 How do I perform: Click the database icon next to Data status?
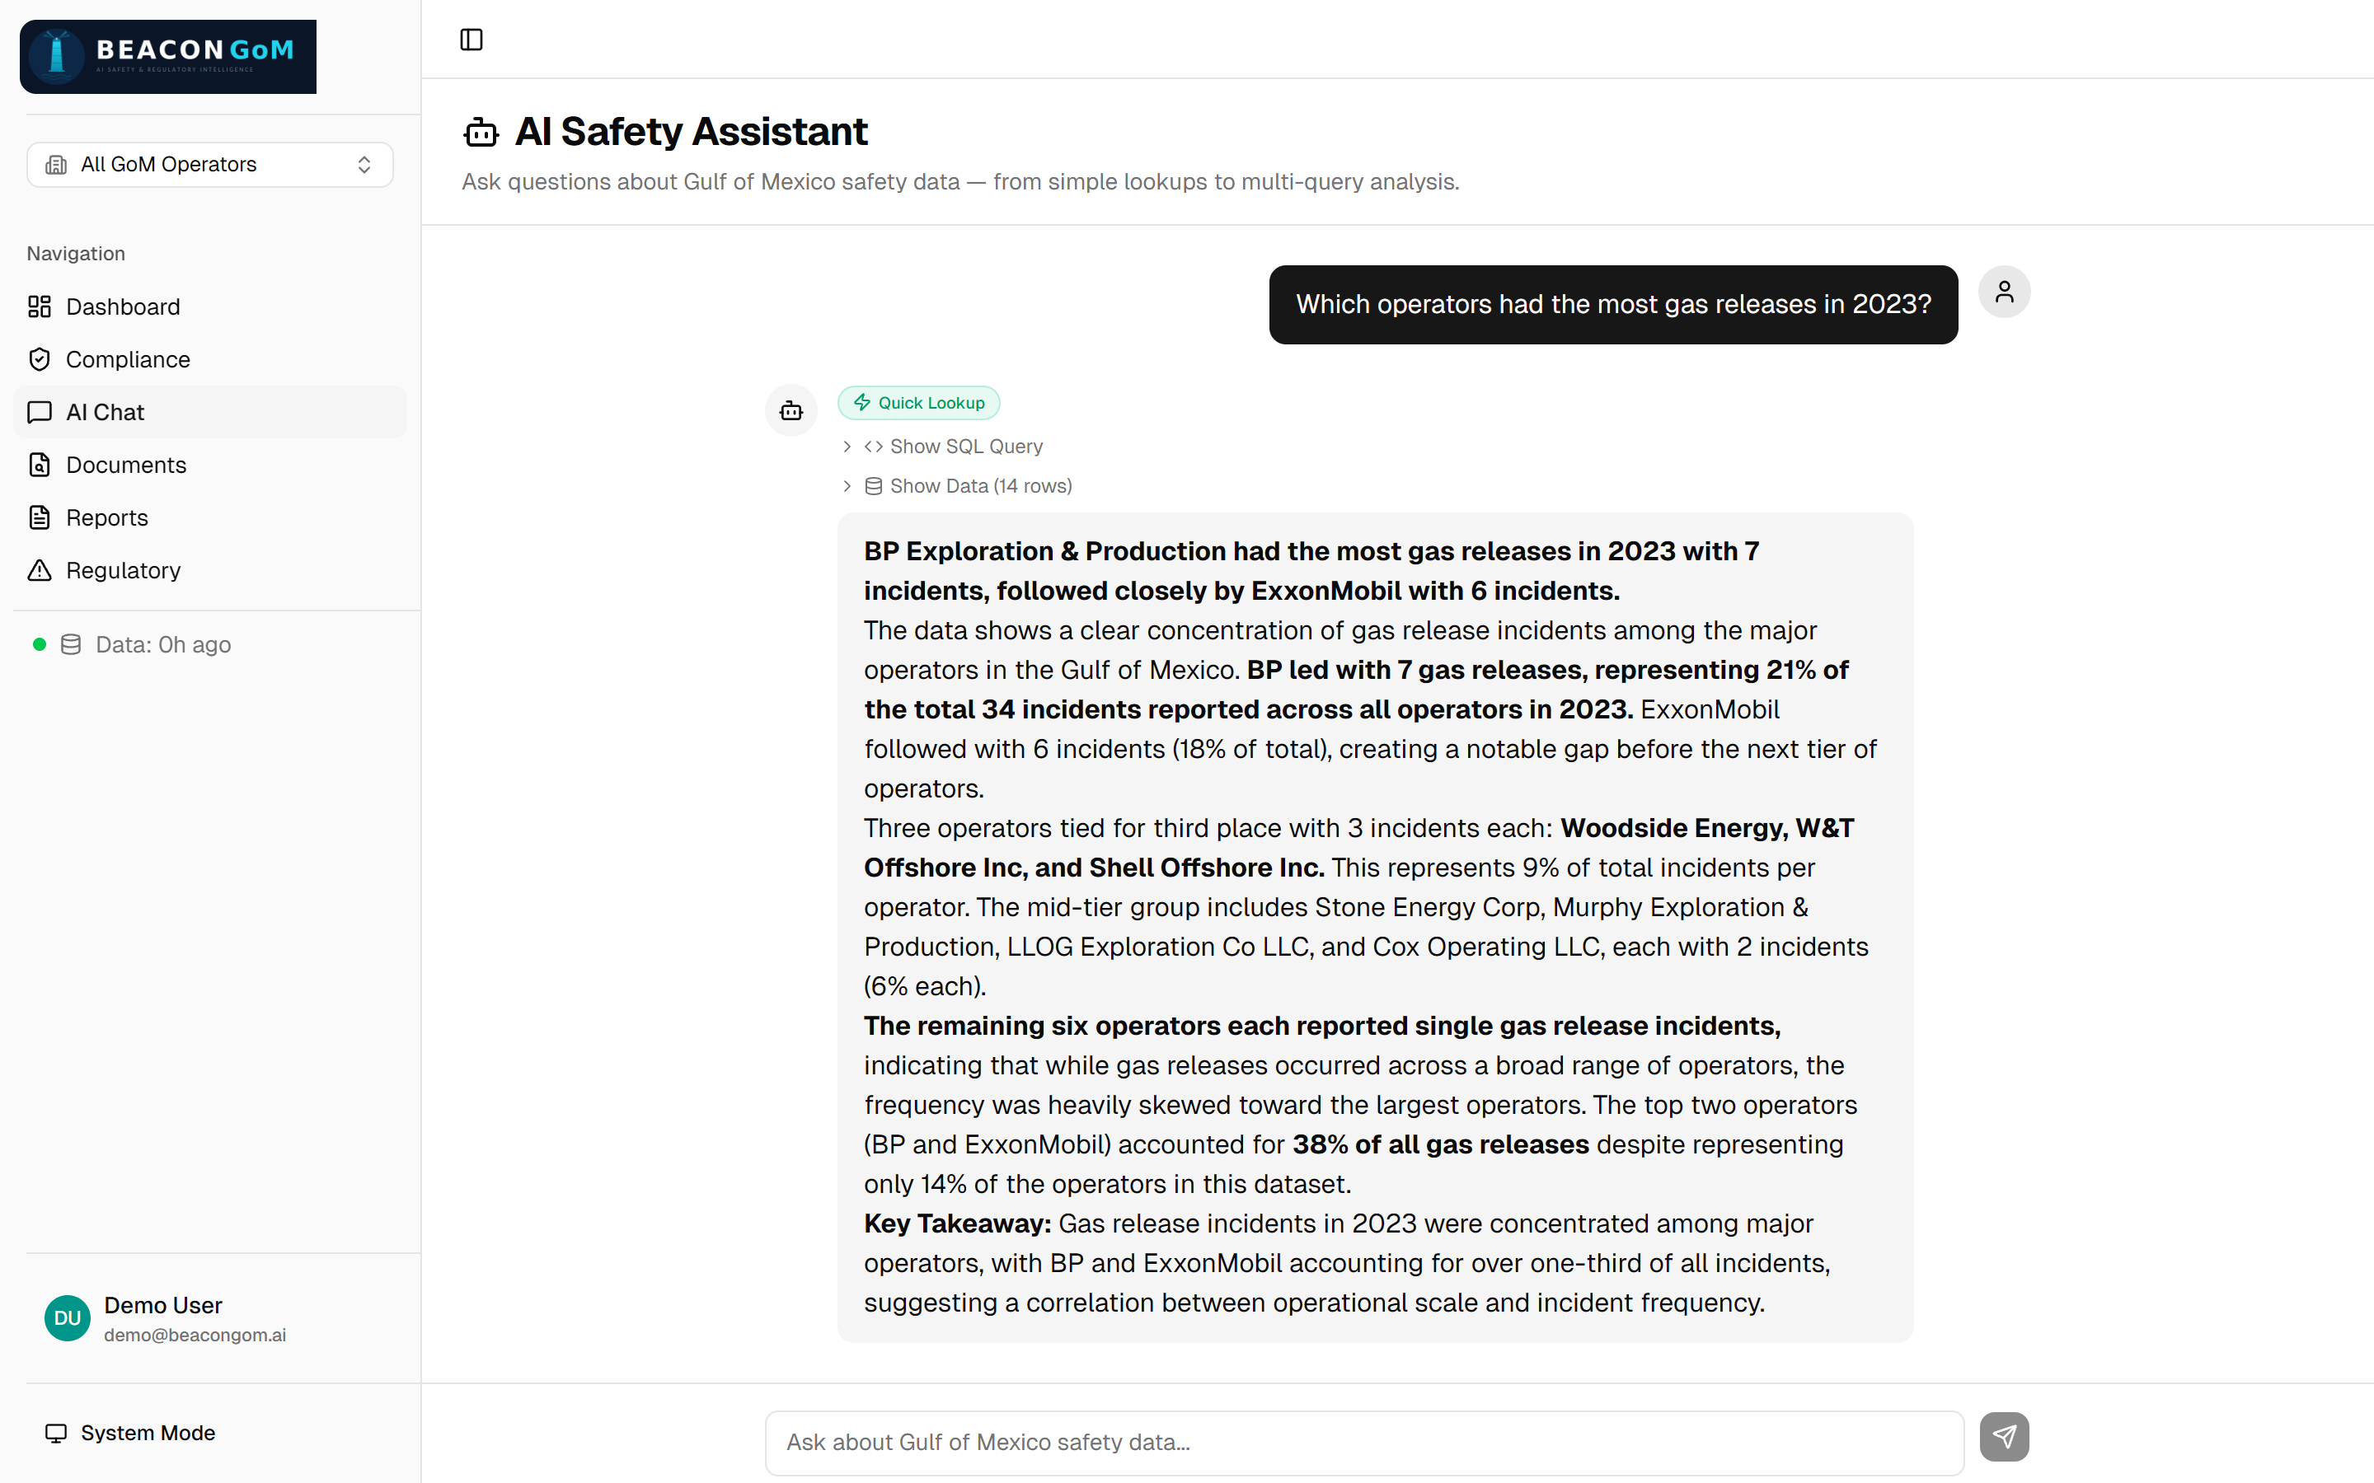(71, 644)
